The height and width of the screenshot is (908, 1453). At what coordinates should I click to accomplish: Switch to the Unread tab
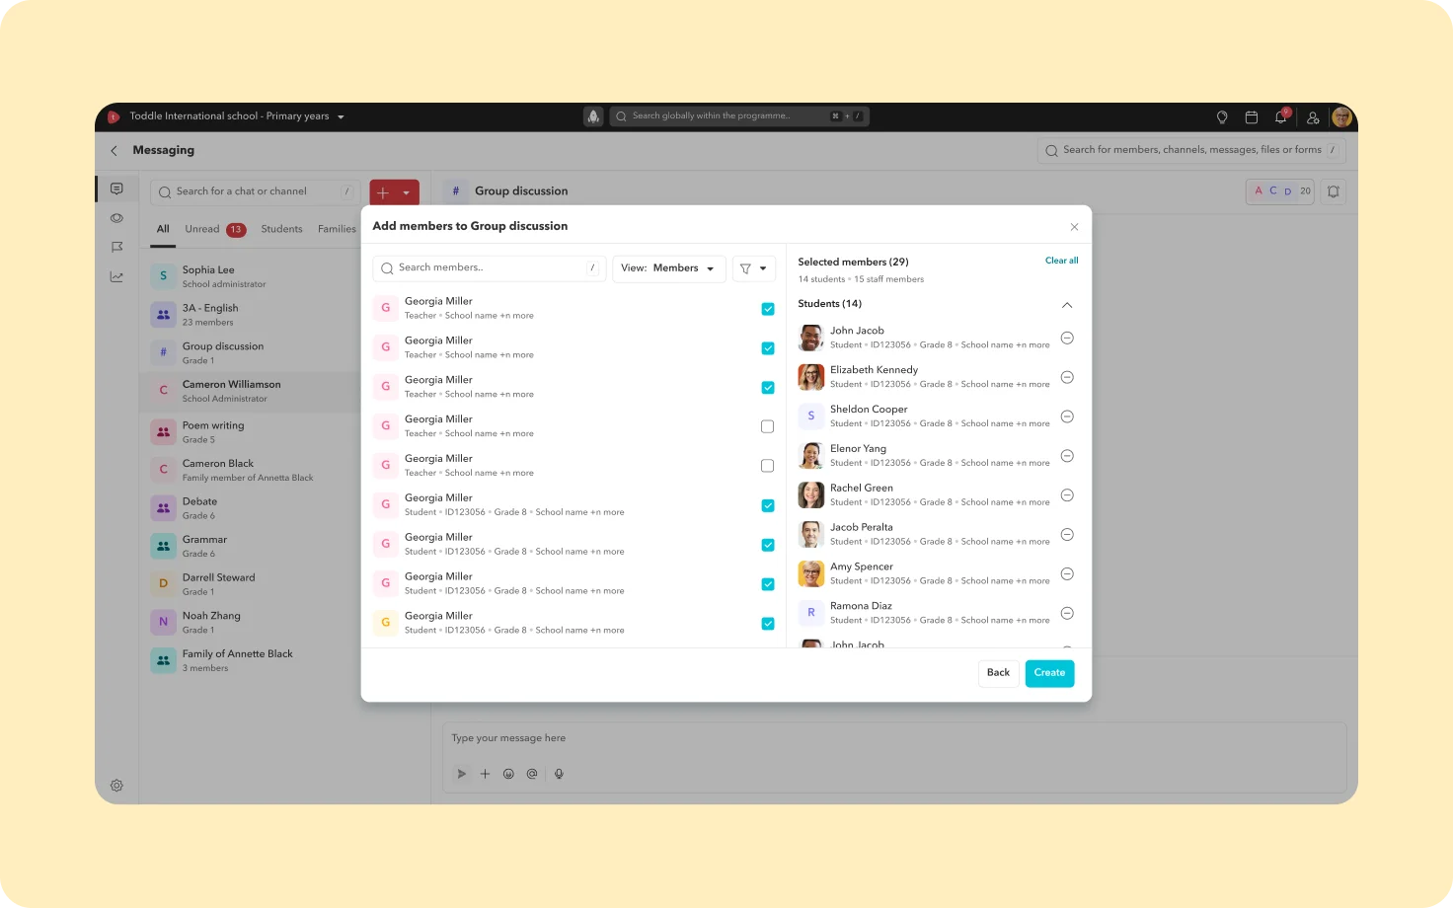(215, 229)
